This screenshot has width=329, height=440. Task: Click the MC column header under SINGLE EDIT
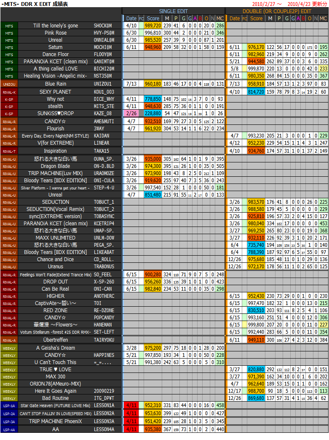(x=220, y=19)
